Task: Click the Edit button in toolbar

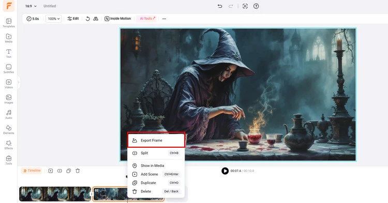Action: pos(73,19)
